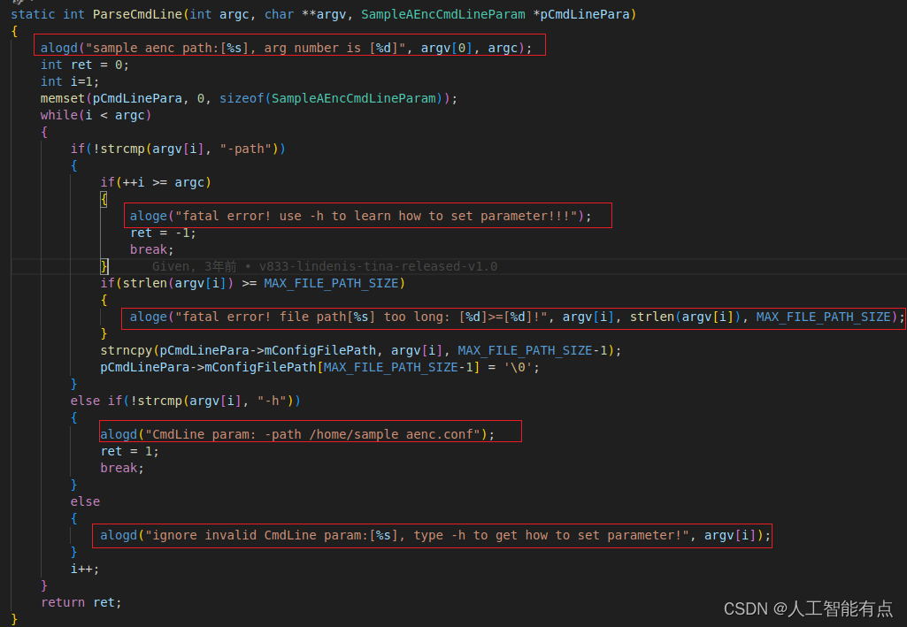Click the "while(i < argc)" statement
The height and width of the screenshot is (627, 907).
(x=96, y=115)
